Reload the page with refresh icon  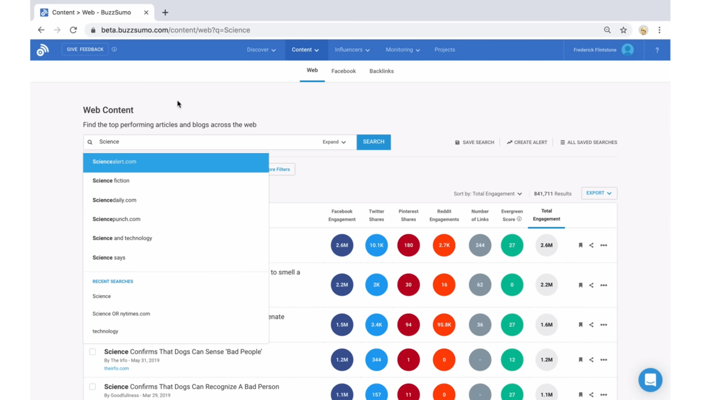coord(73,30)
